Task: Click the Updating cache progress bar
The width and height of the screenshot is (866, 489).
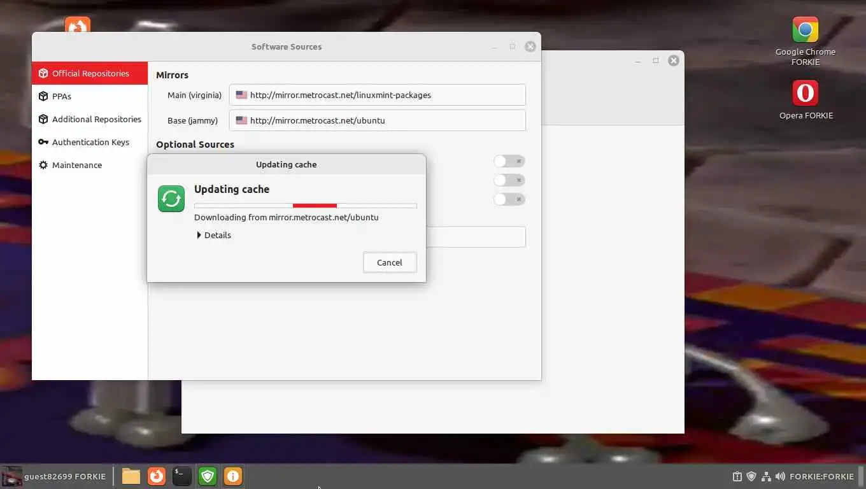Action: tap(306, 206)
